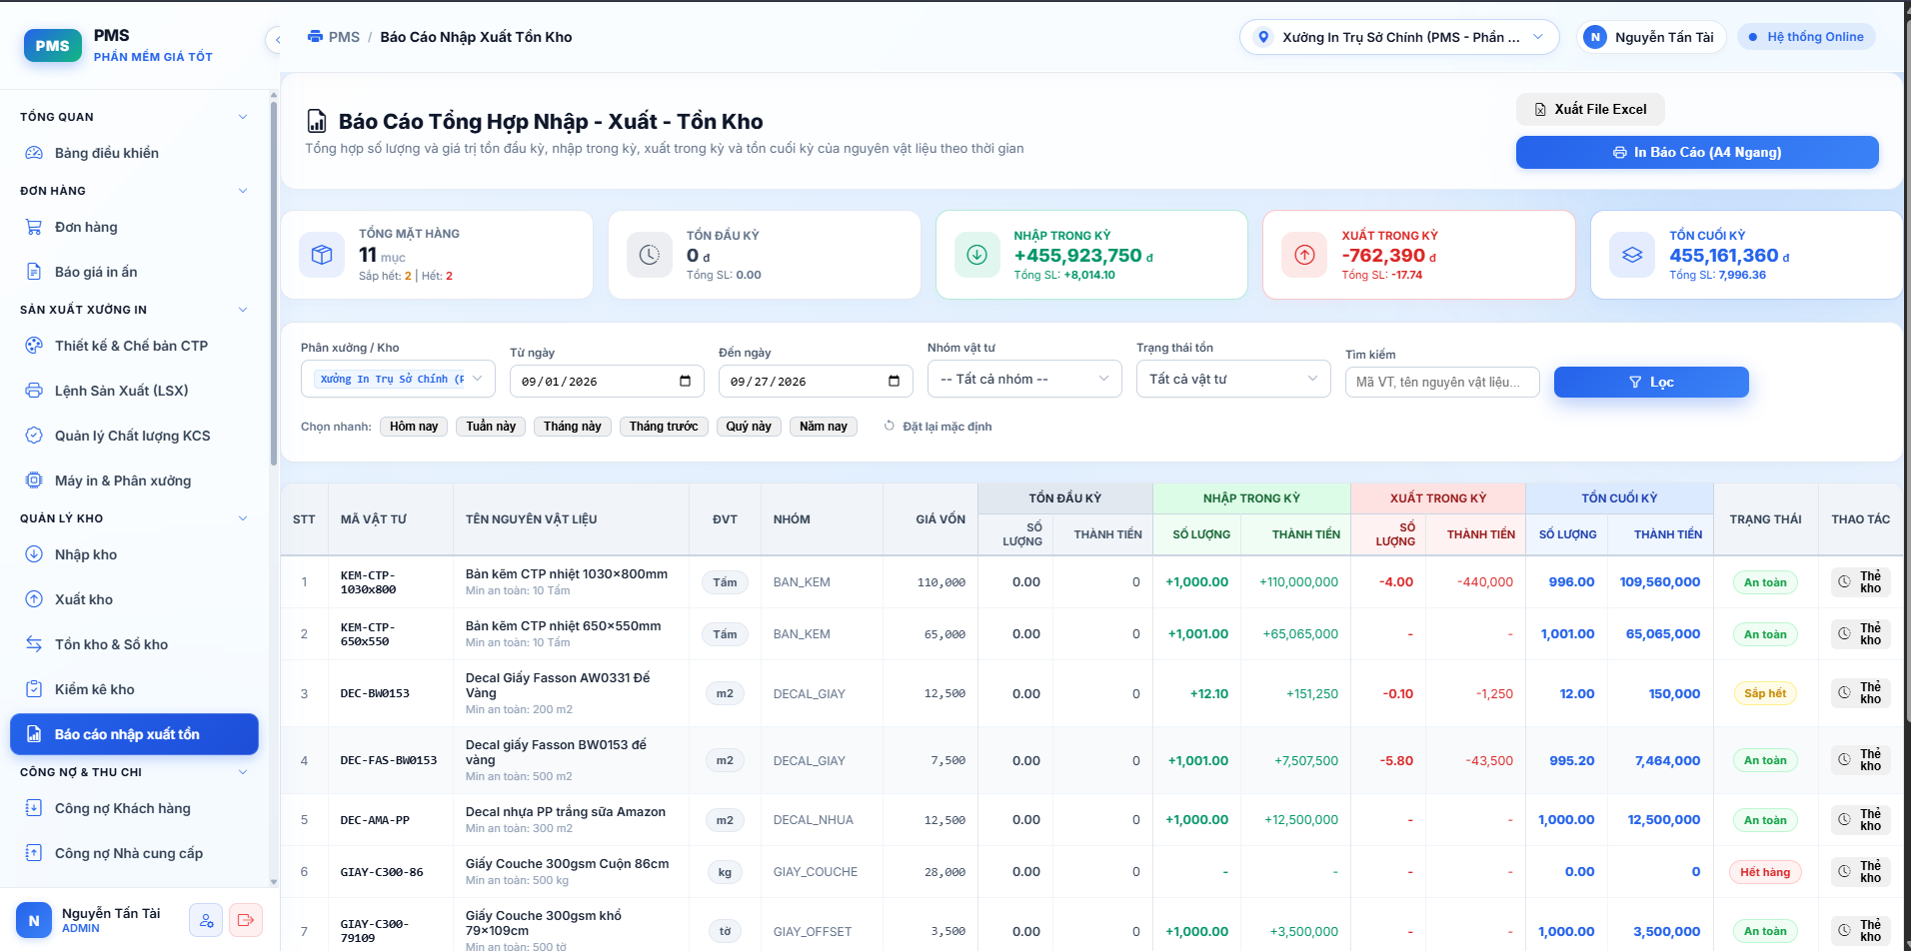Click the Tồn Cuối Kỳ layers icon

(1632, 255)
